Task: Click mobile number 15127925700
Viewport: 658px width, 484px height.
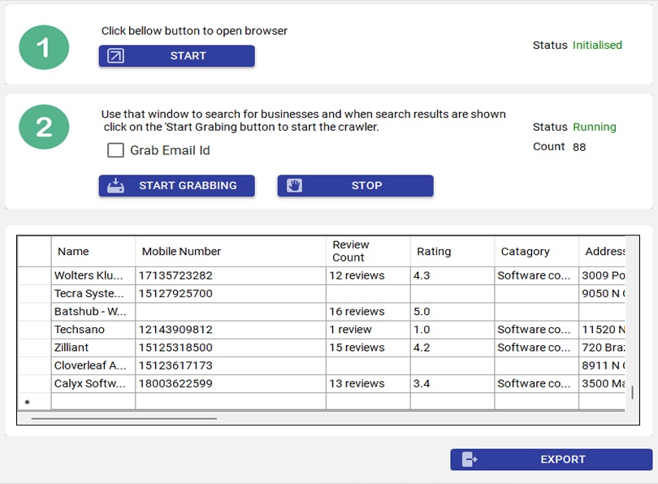Action: pos(231,294)
